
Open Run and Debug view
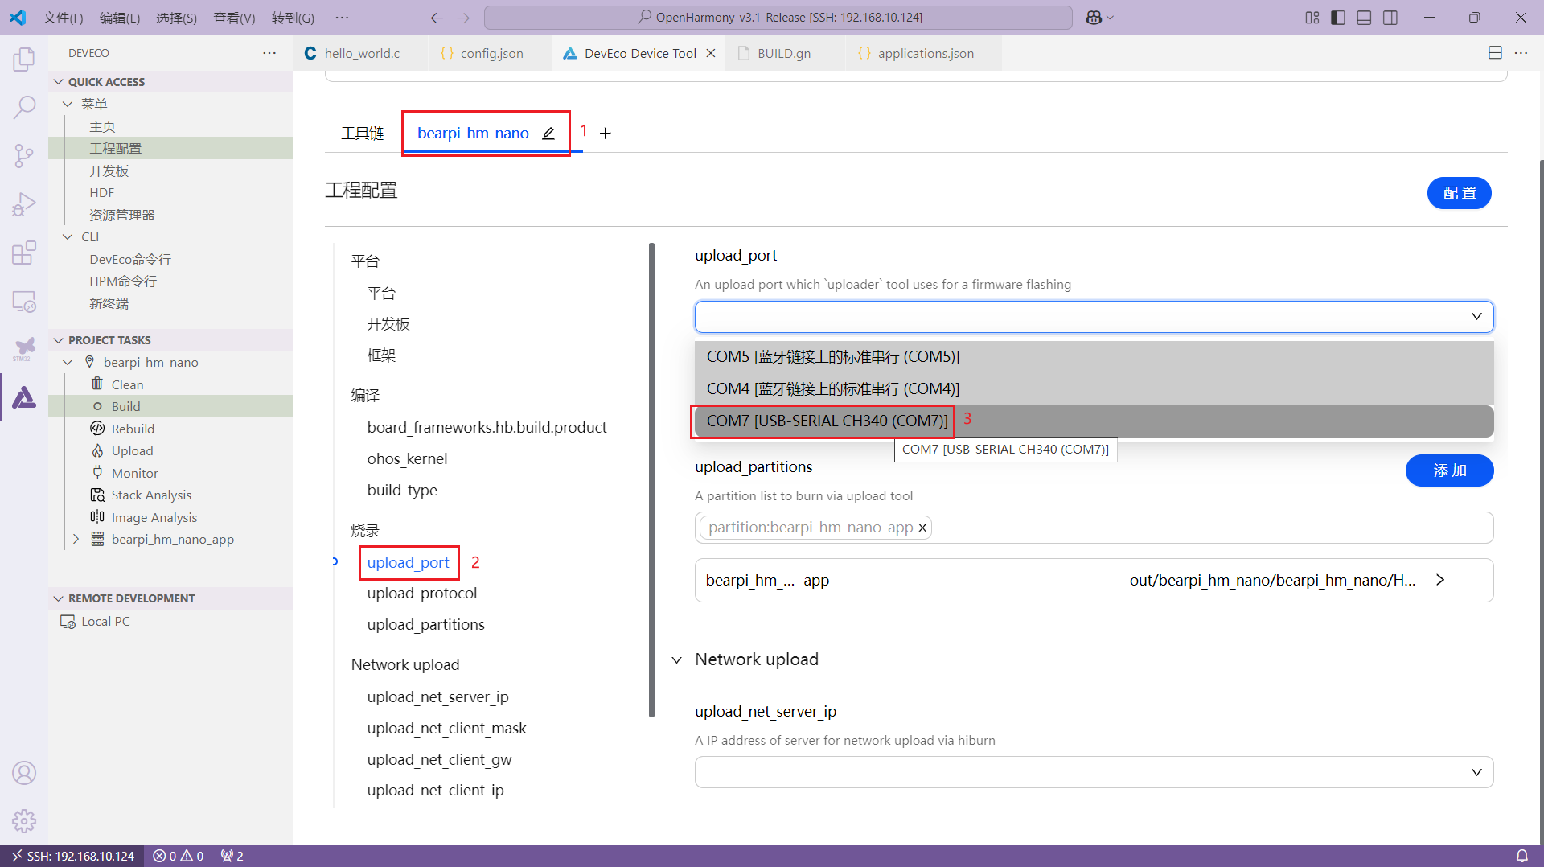click(x=24, y=205)
